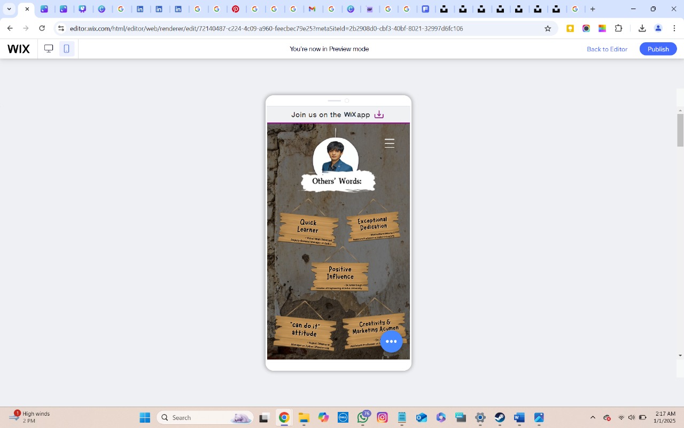Expand the tab search dropdown
684x428 pixels.
[9, 9]
